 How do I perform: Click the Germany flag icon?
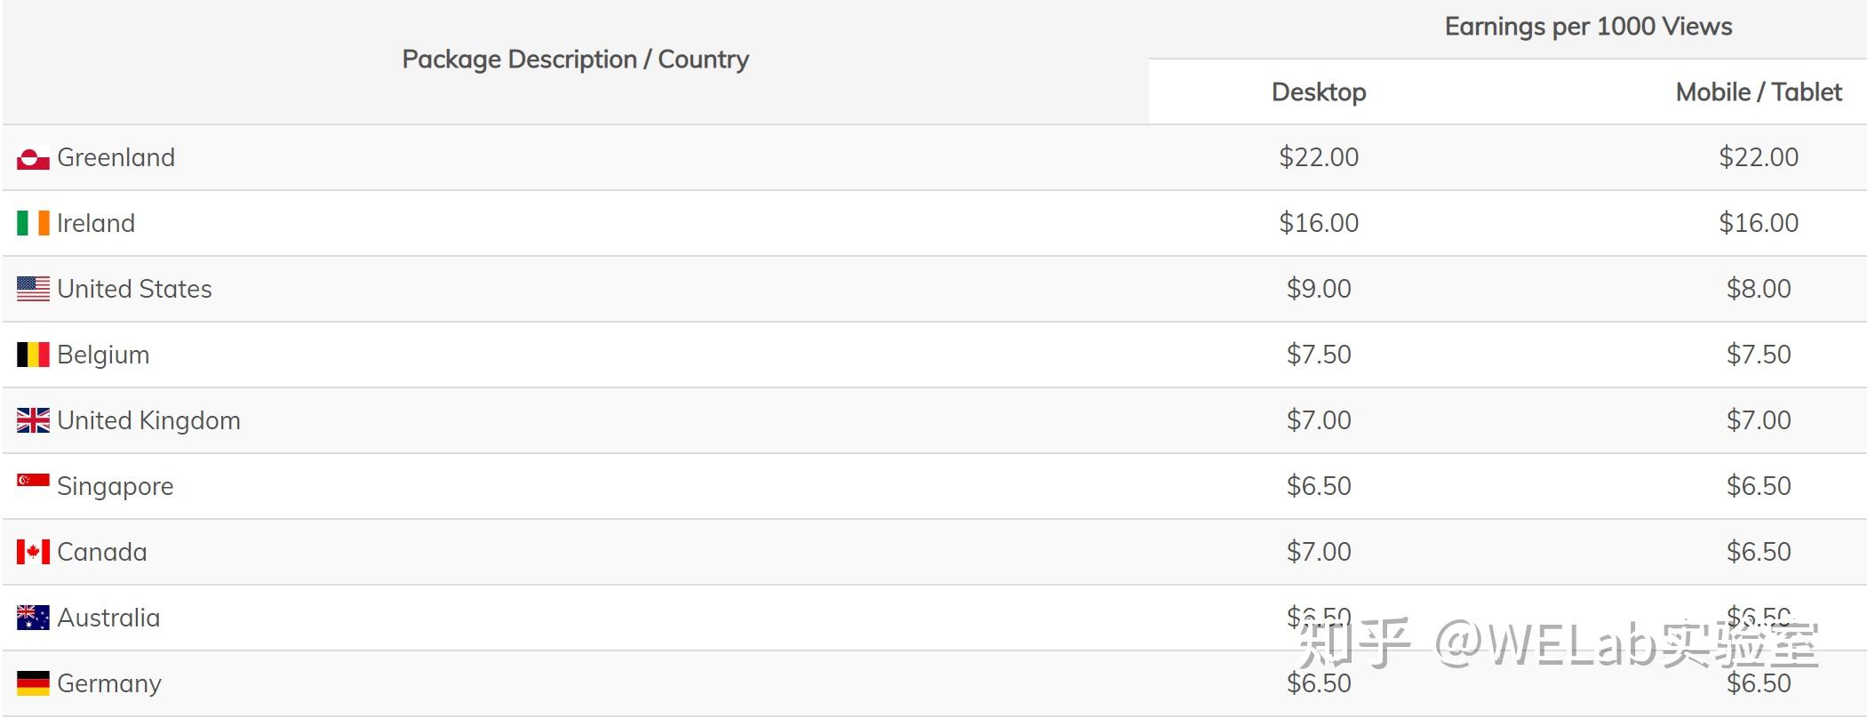(x=33, y=683)
